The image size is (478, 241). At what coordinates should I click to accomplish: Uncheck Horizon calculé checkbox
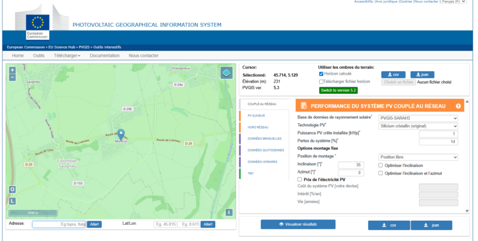321,74
